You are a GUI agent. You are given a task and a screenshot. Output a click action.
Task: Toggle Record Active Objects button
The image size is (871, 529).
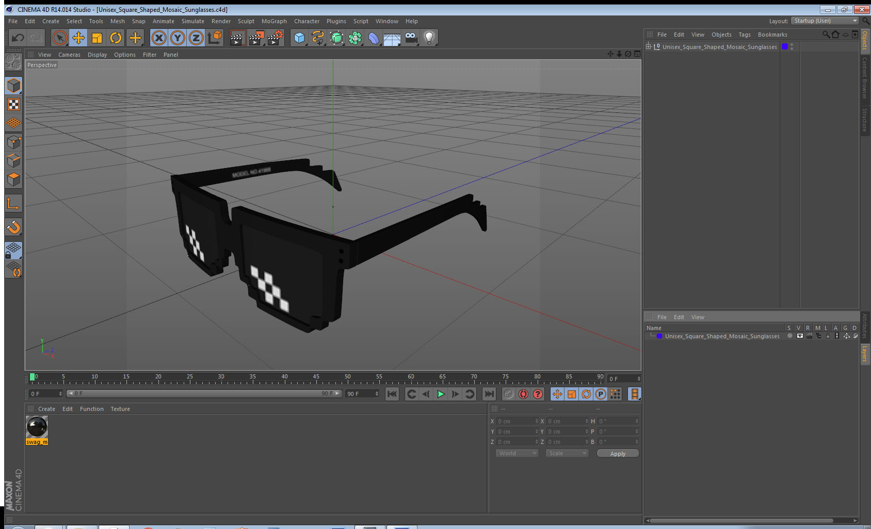click(508, 394)
